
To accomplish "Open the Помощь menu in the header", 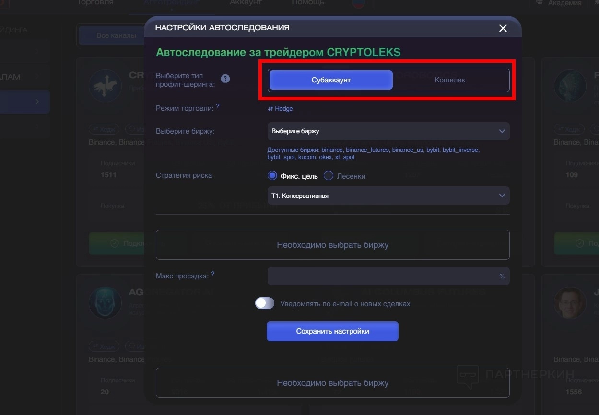I will coord(308,3).
